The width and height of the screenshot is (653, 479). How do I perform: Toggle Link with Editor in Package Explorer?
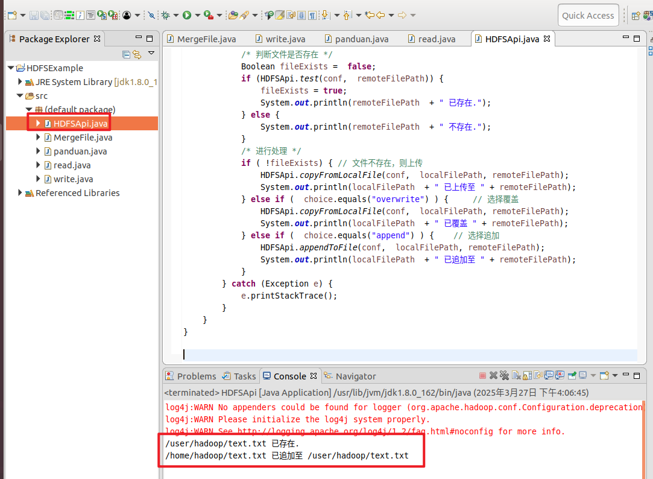point(137,54)
